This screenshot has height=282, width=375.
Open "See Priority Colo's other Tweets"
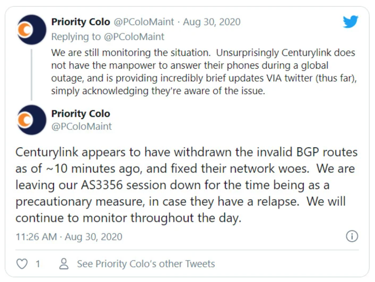(x=146, y=264)
